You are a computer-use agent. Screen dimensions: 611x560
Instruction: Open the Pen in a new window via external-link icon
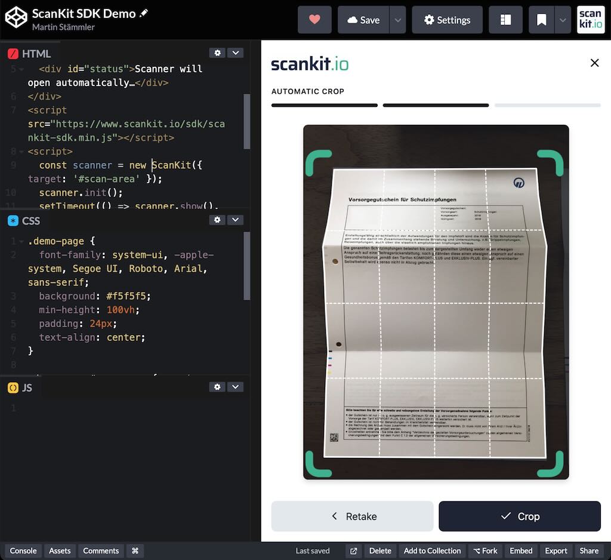click(353, 550)
